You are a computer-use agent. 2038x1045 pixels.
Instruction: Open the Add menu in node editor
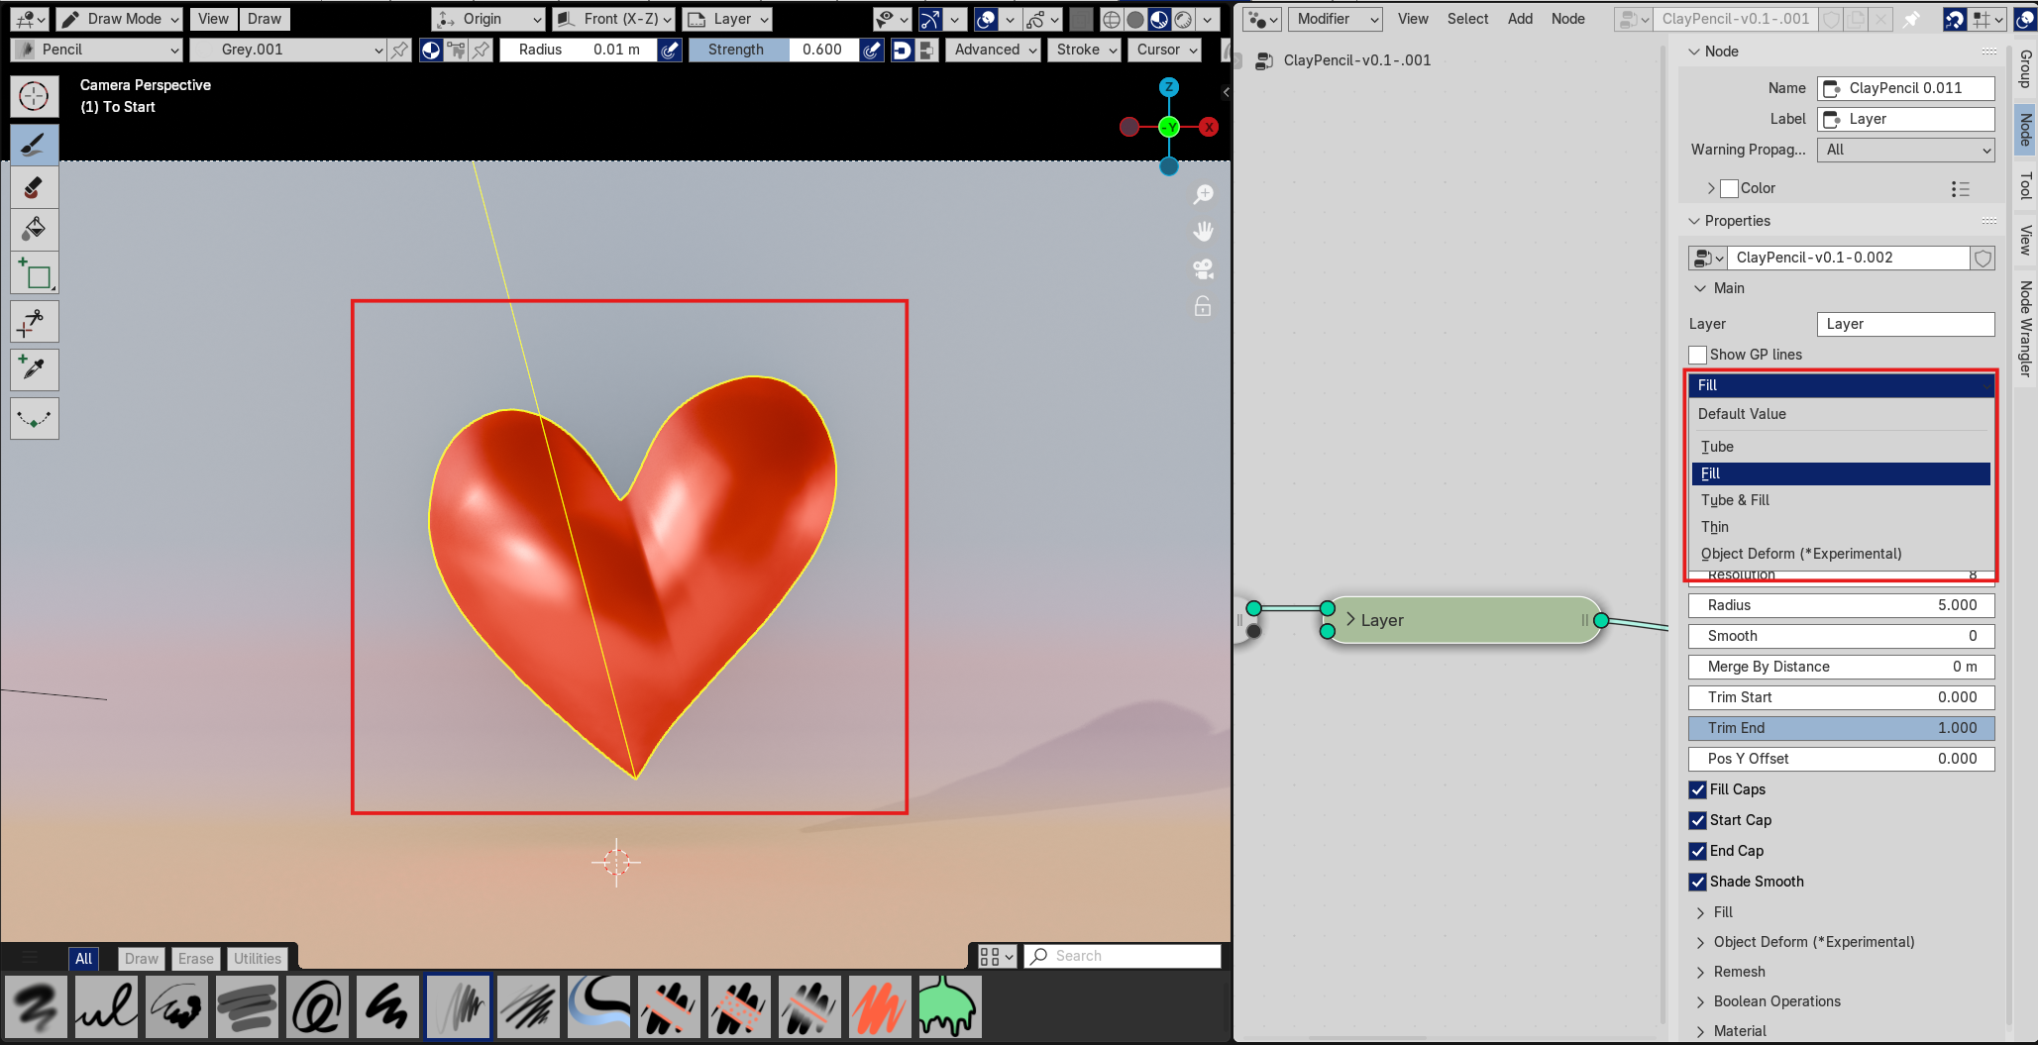click(x=1520, y=19)
